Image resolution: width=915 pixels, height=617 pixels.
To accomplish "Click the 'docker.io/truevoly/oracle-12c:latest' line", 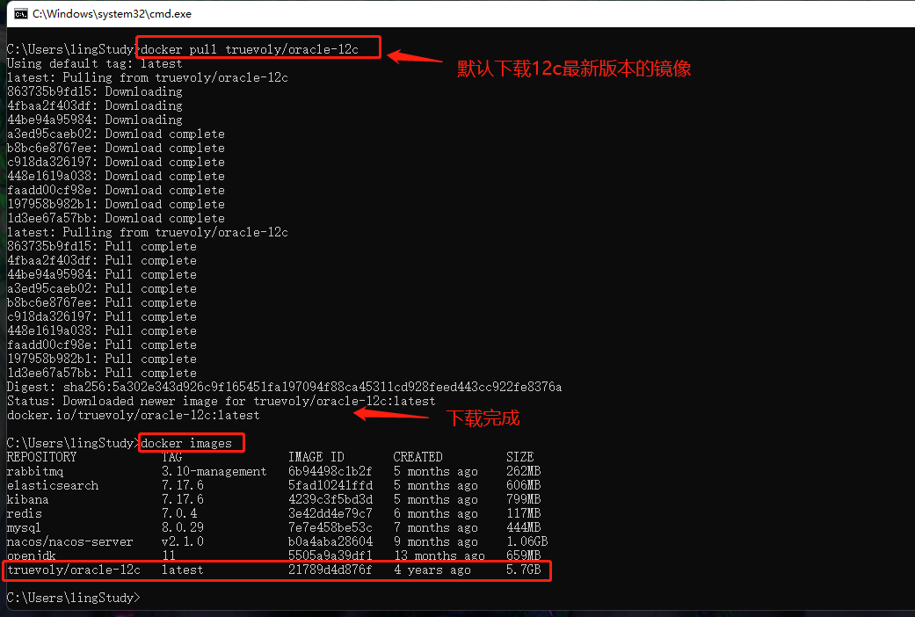I will coord(133,415).
